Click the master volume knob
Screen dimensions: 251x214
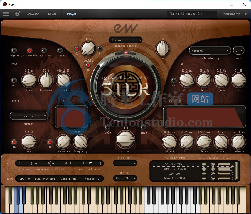[126, 139]
